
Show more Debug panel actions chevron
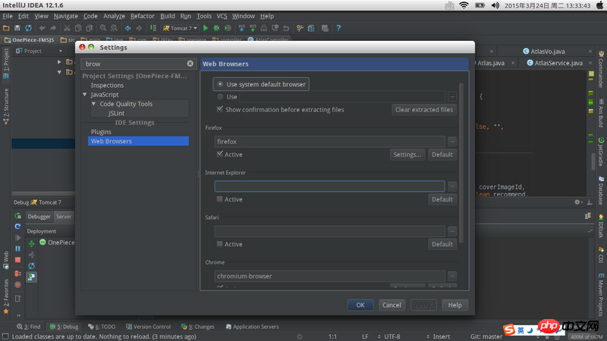click(x=18, y=315)
